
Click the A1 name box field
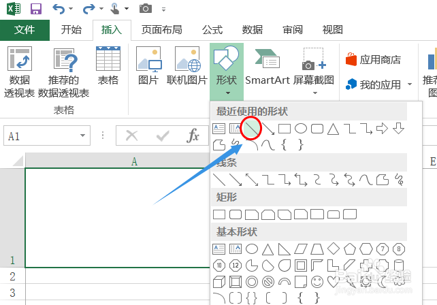coord(41,135)
